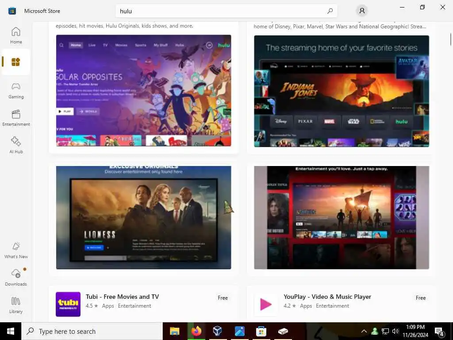Open the user account profile icon
This screenshot has width=453, height=340.
pos(362,11)
